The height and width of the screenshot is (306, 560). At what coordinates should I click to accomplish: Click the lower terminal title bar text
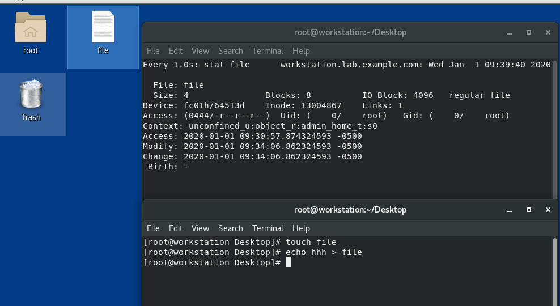click(x=350, y=210)
